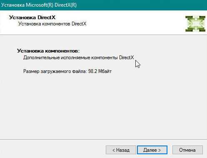Viewport: 207px width, 158px height.
Task: Click the Далее > button to continue
Action: 152,150
